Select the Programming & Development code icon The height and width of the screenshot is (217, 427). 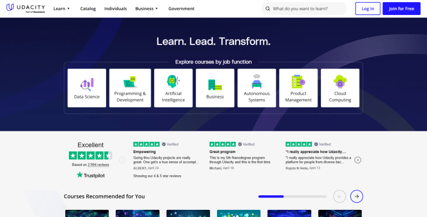(130, 82)
